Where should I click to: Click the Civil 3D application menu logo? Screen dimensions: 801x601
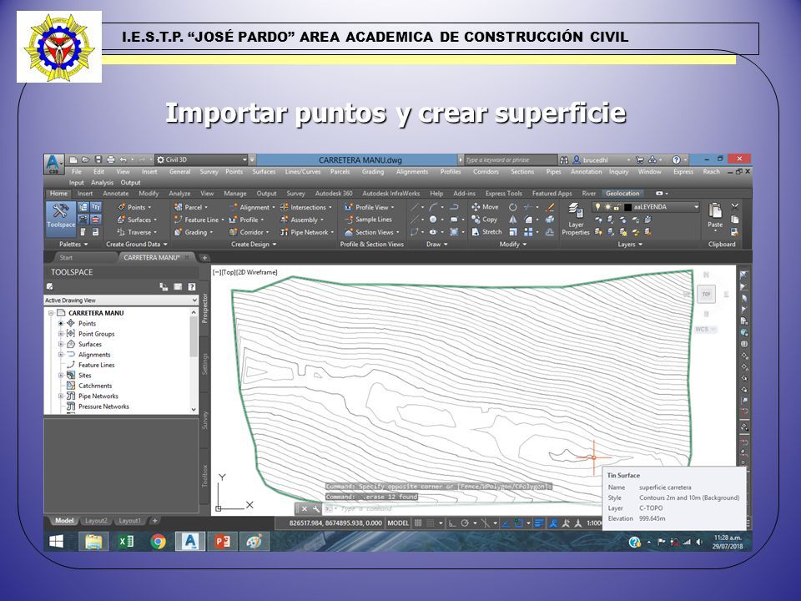click(53, 164)
